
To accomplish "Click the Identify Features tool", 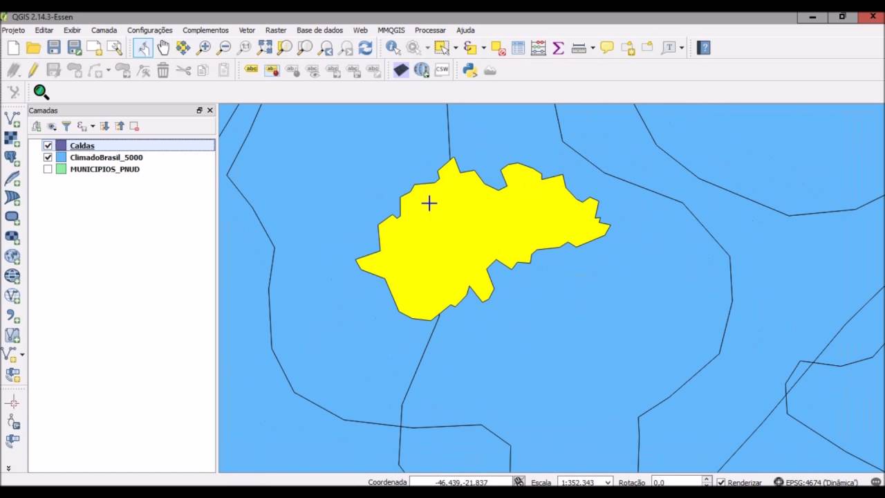I will (393, 48).
